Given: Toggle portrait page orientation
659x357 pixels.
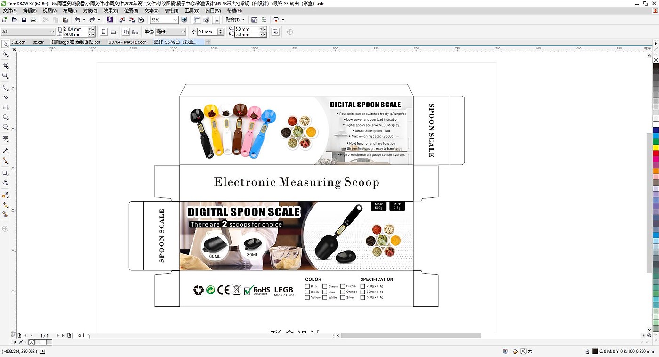Looking at the screenshot, I should pyautogui.click(x=103, y=32).
